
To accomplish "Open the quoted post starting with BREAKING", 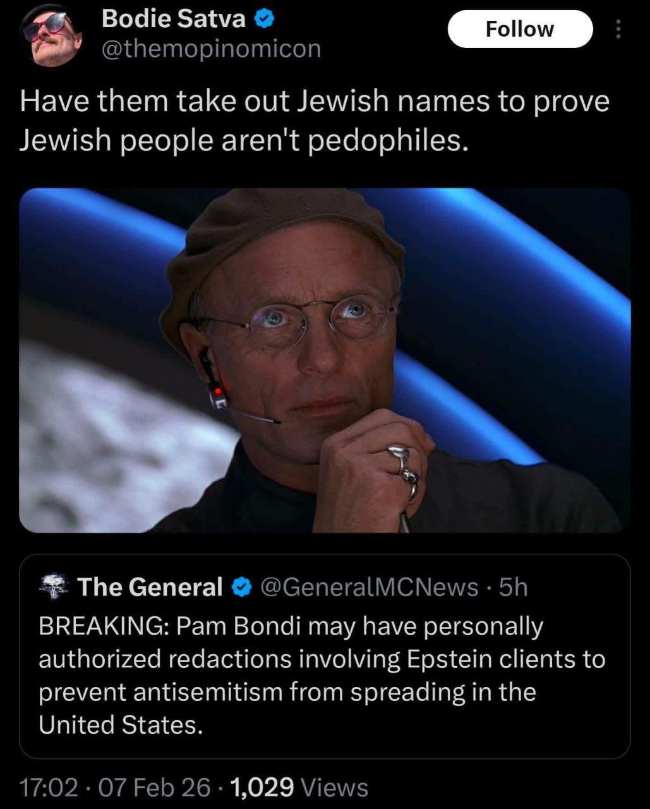I will point(325,656).
